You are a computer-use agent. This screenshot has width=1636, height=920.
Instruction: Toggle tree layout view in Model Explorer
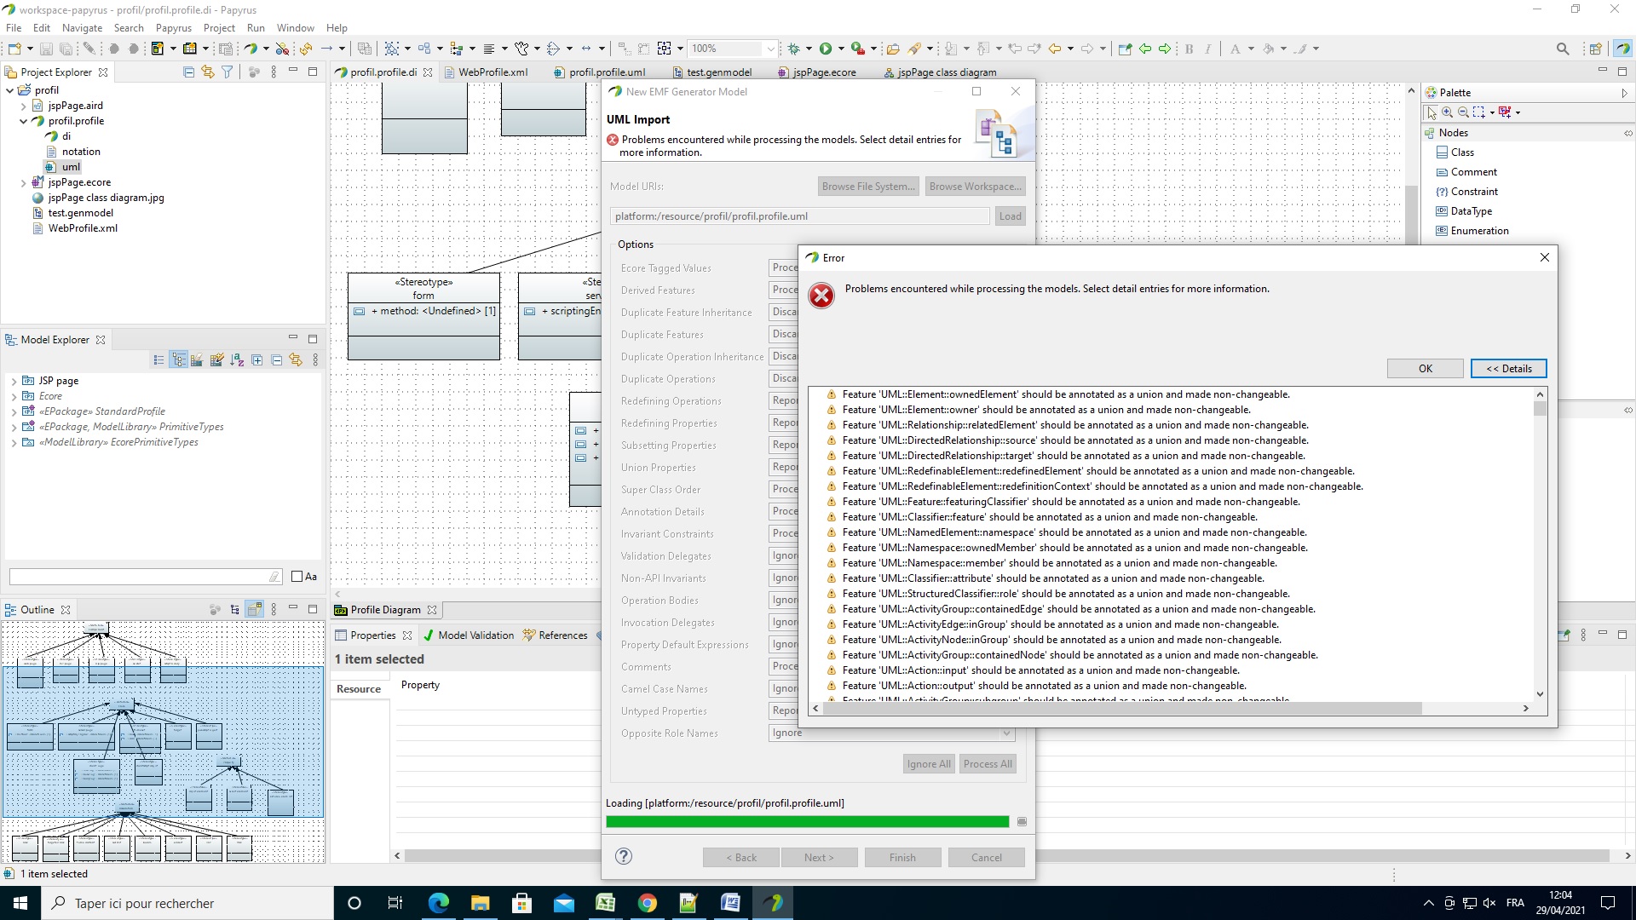coord(178,360)
